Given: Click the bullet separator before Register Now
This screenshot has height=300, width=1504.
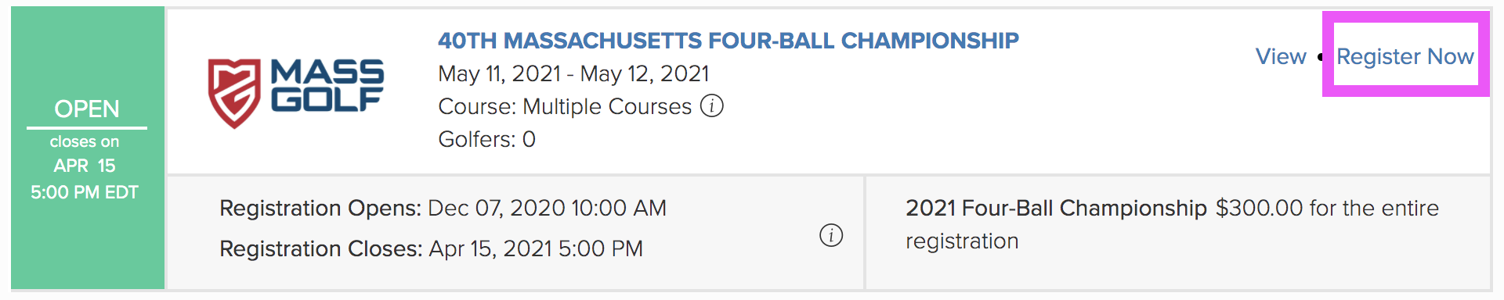Looking at the screenshot, I should (x=1321, y=57).
